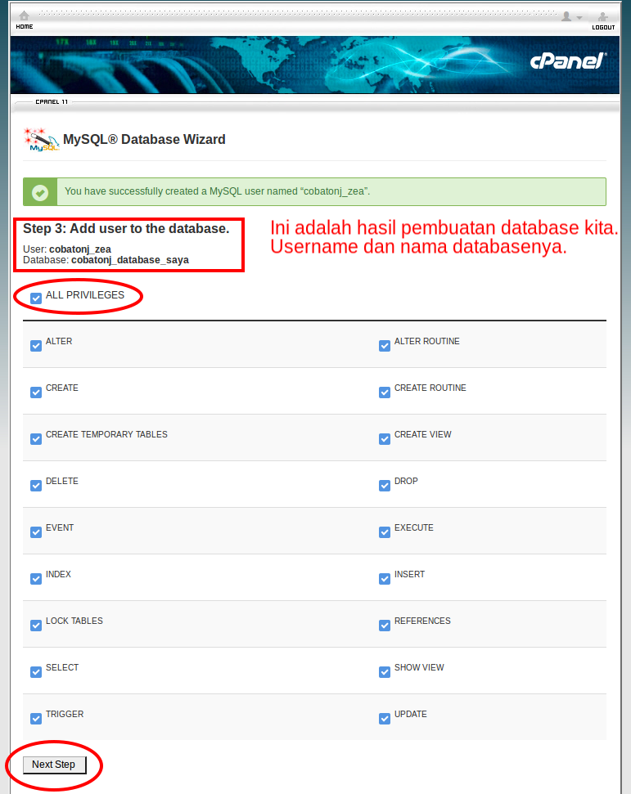Toggle CREATE TEMPORARY TABLES checkbox
The width and height of the screenshot is (631, 794).
[x=36, y=439]
